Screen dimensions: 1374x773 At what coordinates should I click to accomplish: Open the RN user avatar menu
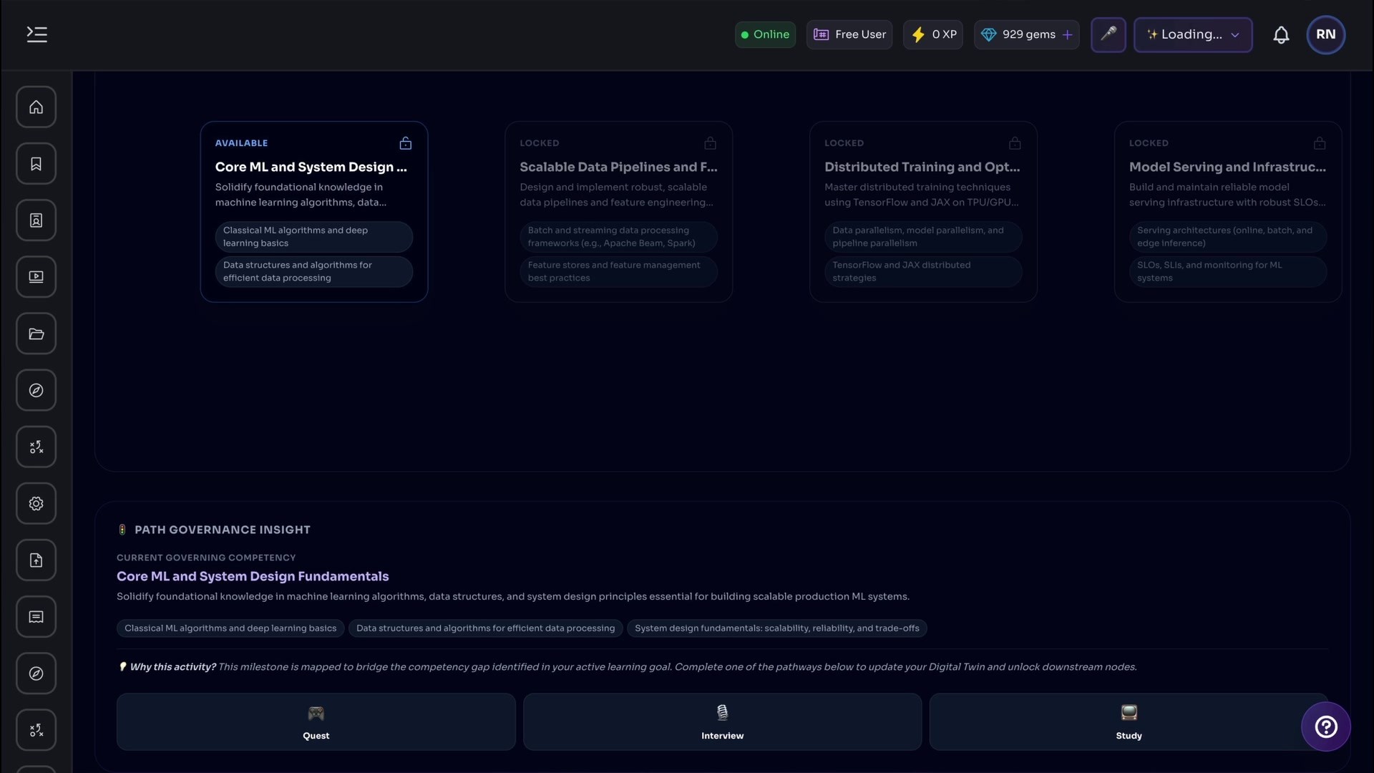point(1325,34)
